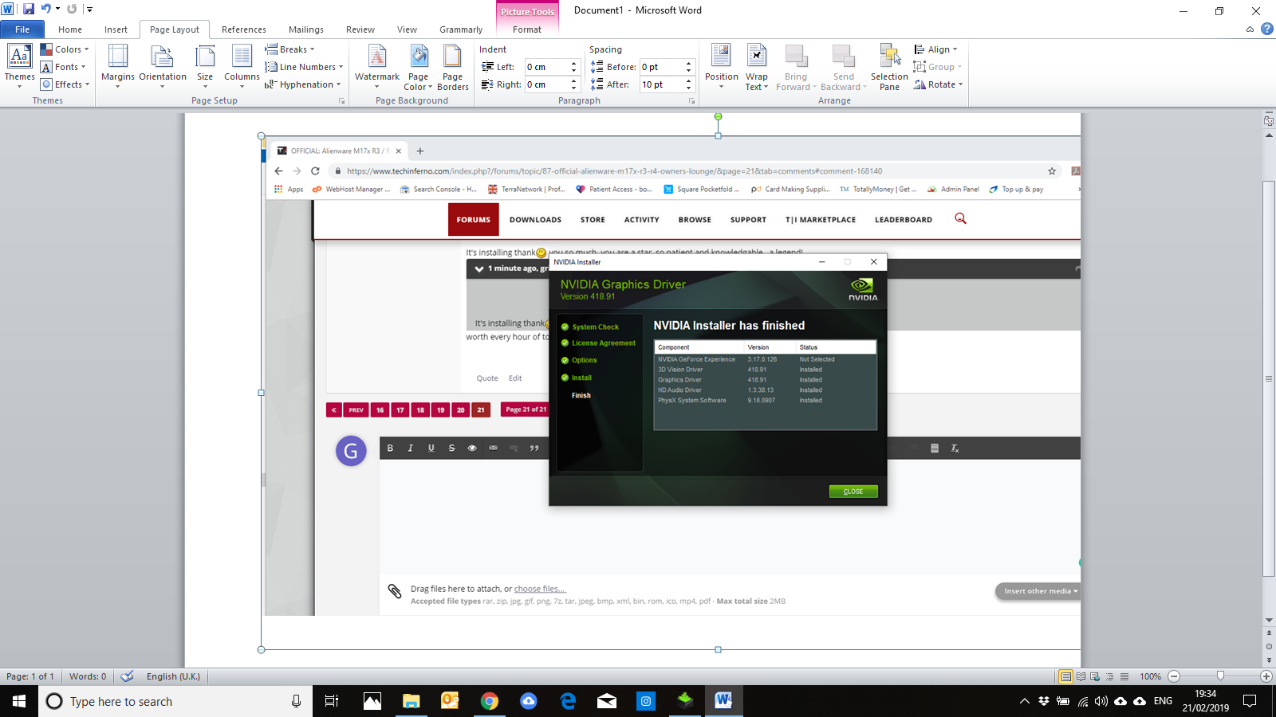
Task: Expand Breaks dropdown
Action: tap(290, 49)
